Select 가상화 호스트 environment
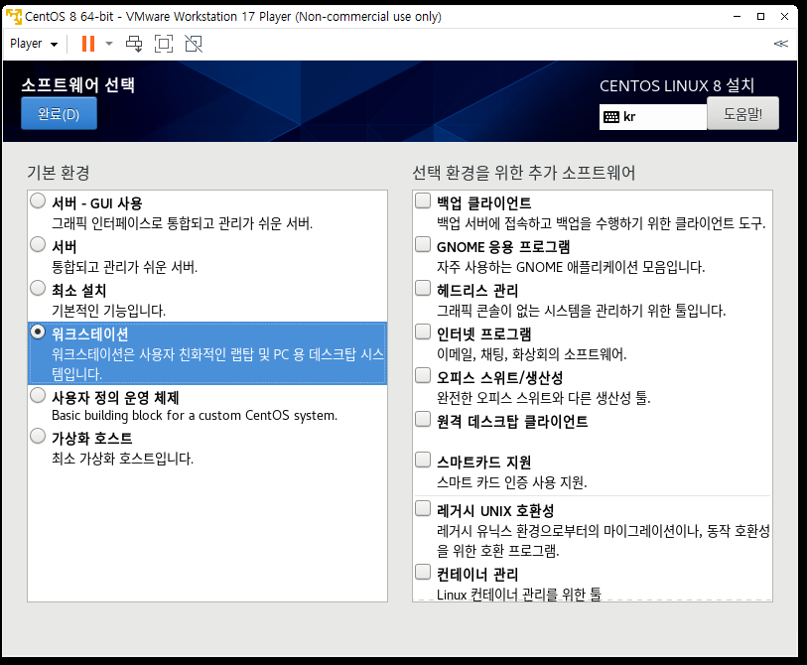Screen dimensions: 807x665 coord(38,436)
